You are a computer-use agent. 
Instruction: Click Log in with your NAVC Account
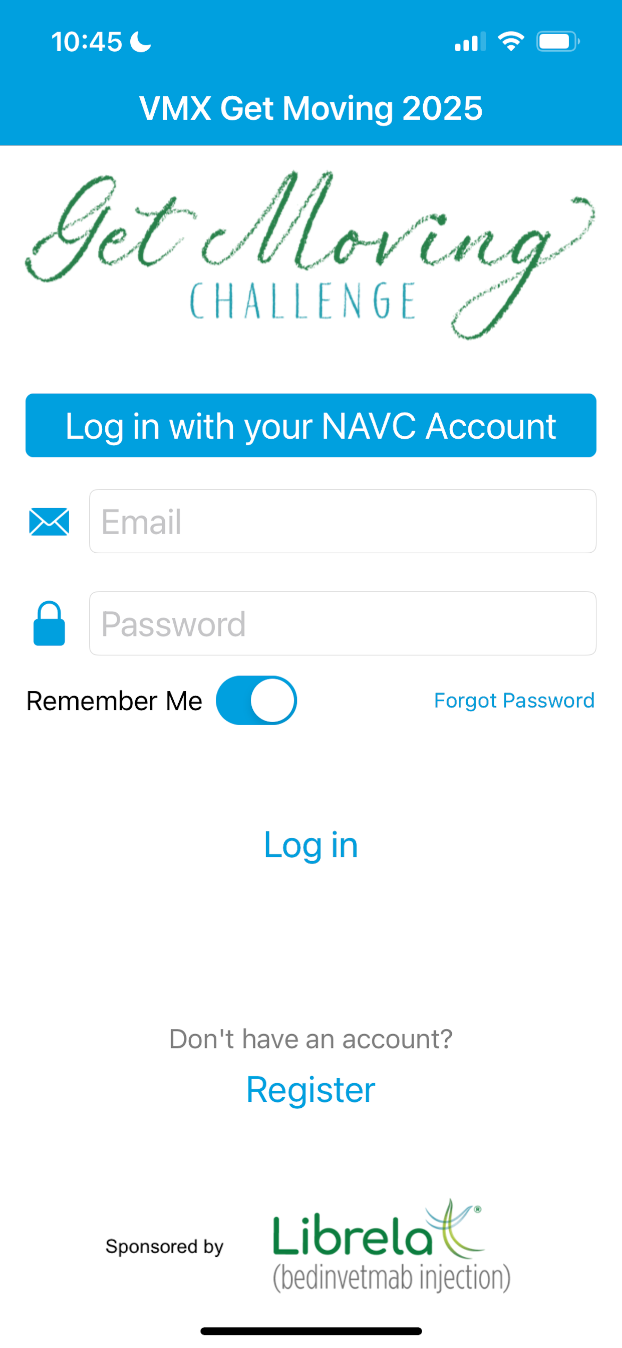311,425
